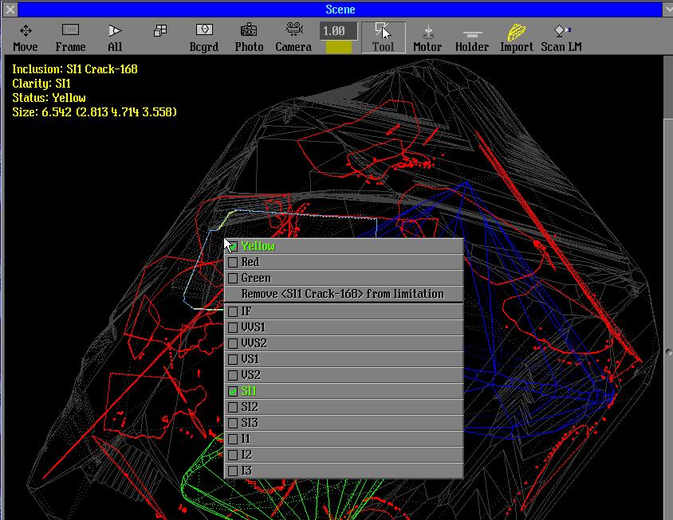Check the Red status checkbox
This screenshot has width=673, height=520.
coord(233,262)
